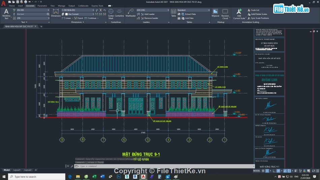Viewport: 320px width, 180px height.
Task: Insert a Center Mark
Action: pyautogui.click(x=111, y=14)
